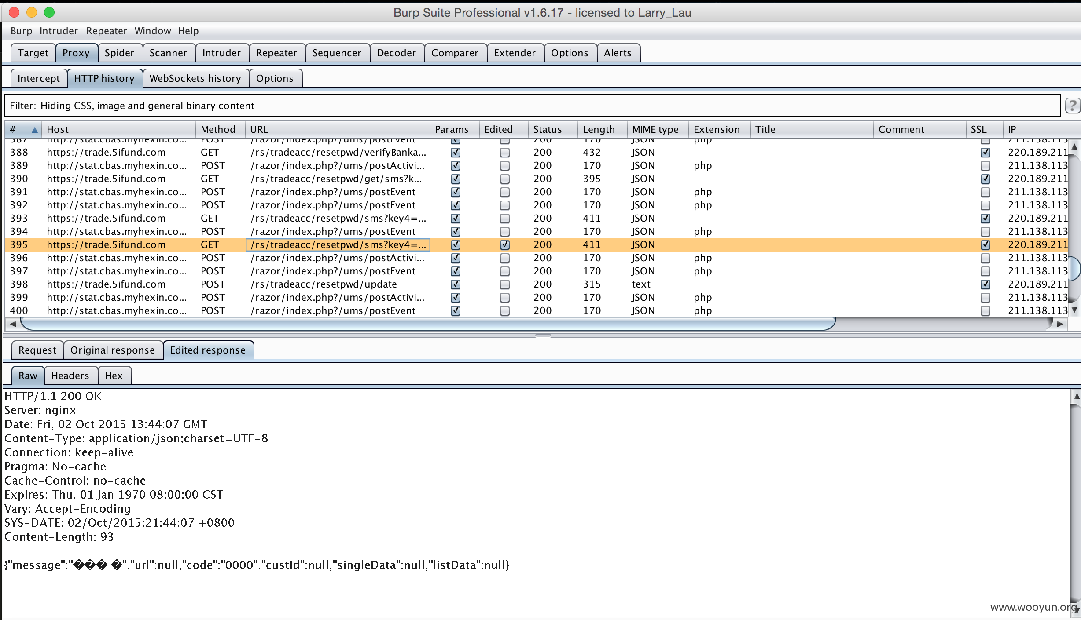Image resolution: width=1081 pixels, height=620 pixels.
Task: Click horizontal scrollbar thumb of history table
Action: click(x=428, y=324)
